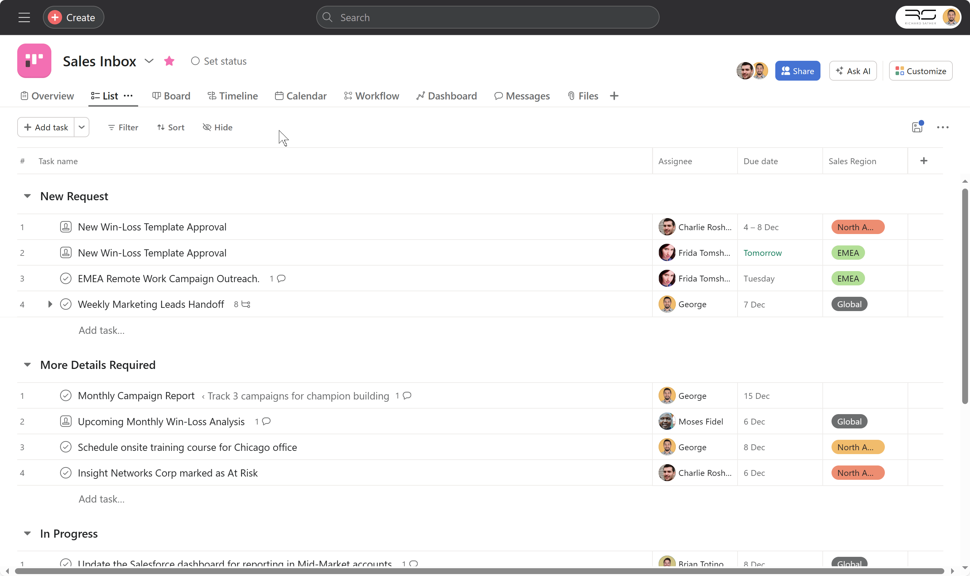Click the Filter button

(x=123, y=127)
